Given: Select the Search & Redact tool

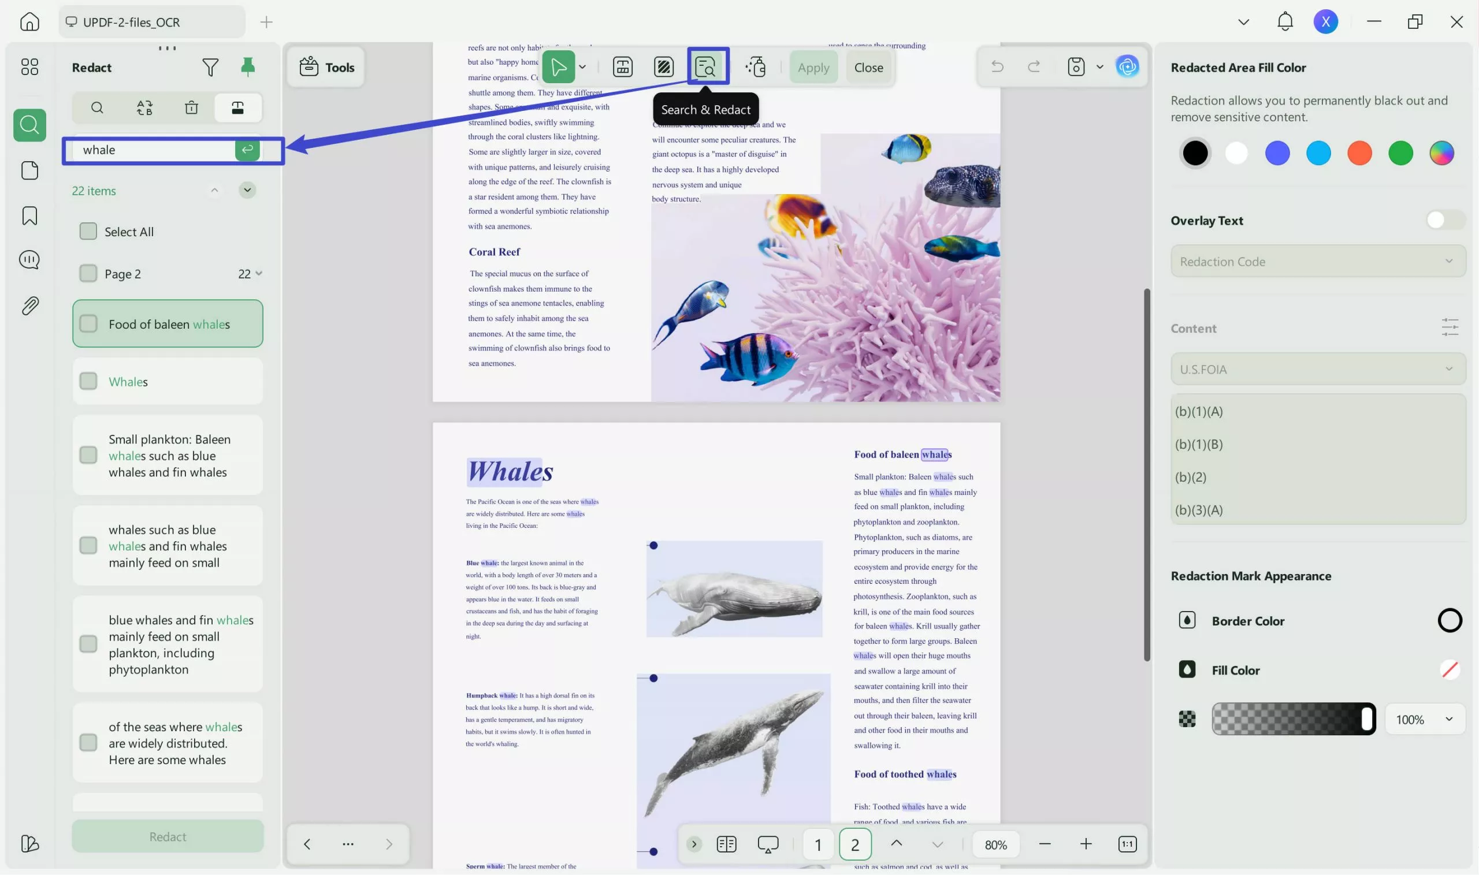Looking at the screenshot, I should pyautogui.click(x=706, y=66).
